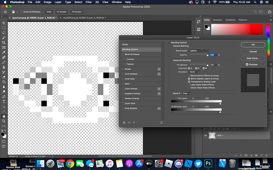Image resolution: width=273 pixels, height=170 pixels.
Task: Select the Pen tool
Action: (4, 97)
